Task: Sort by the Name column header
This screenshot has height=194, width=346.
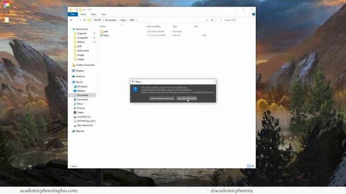Action: pyautogui.click(x=102, y=26)
